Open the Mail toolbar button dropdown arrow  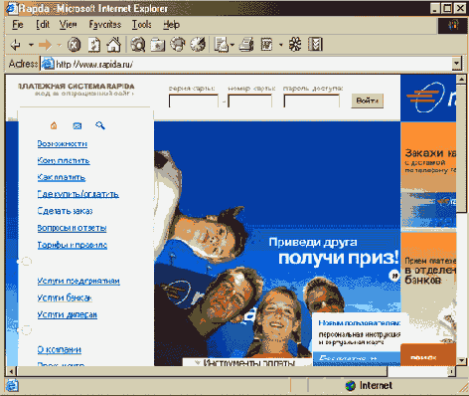pos(232,45)
